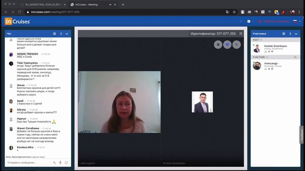Open participants panel settings gear
305x171 pixels.
tap(284, 34)
